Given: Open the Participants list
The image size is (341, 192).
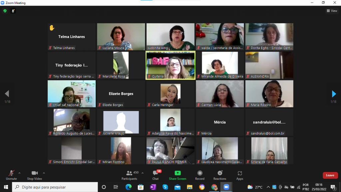Looking at the screenshot, I should 129,175.
